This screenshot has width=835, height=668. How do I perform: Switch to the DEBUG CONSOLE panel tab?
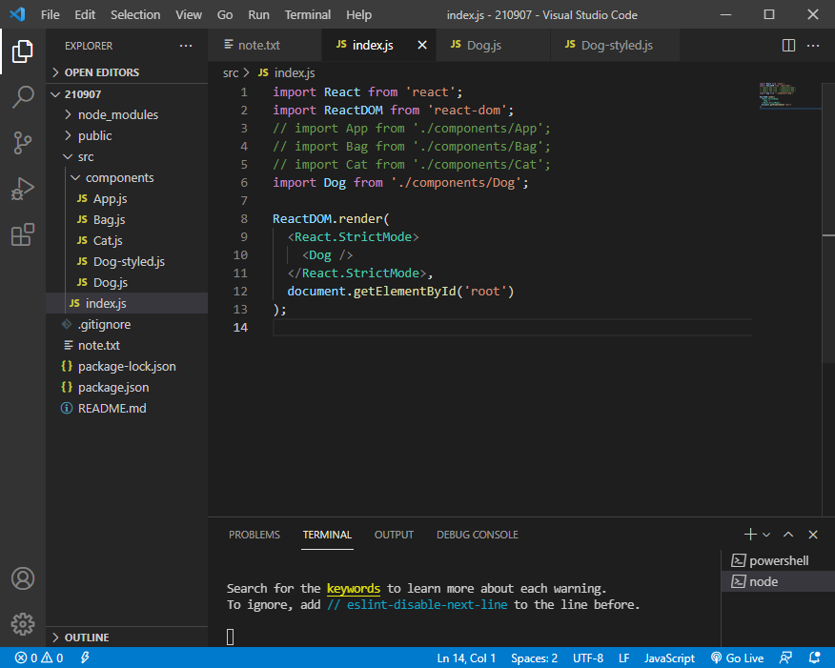coord(478,535)
